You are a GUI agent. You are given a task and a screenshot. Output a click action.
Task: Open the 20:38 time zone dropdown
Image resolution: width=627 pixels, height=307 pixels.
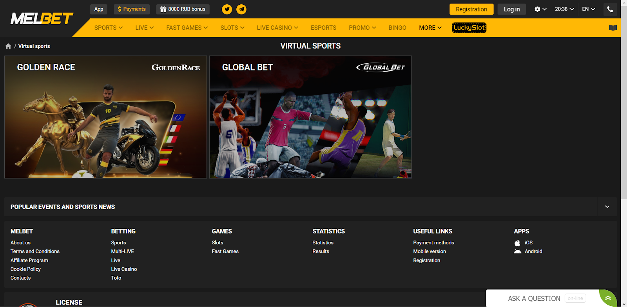564,9
